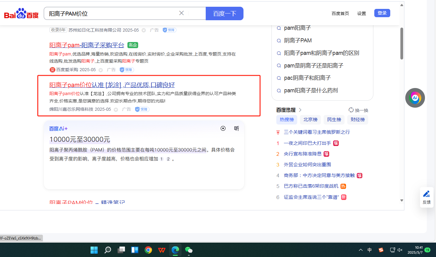
Task: Click the 百度一下 search button
Action: (224, 13)
